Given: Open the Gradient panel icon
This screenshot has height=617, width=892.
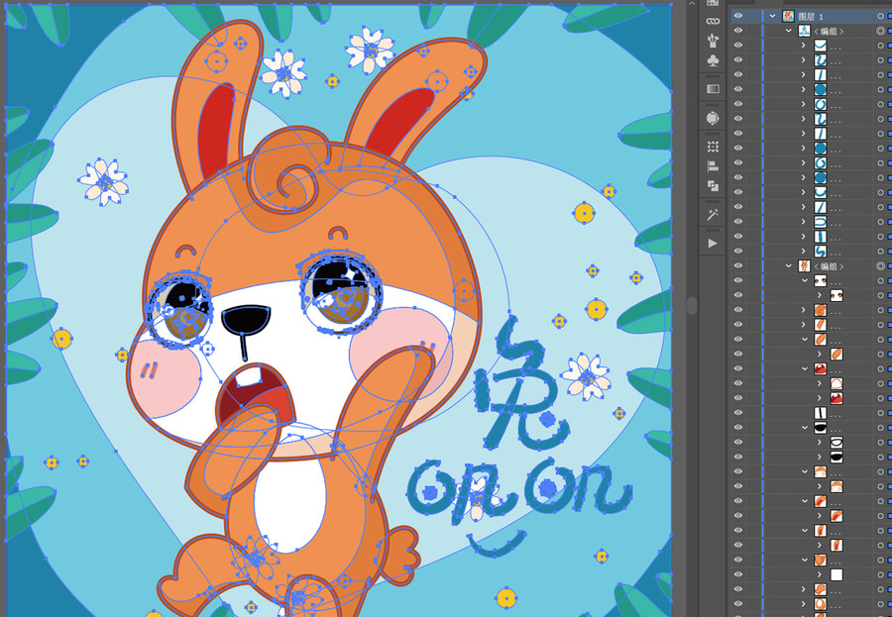Looking at the screenshot, I should pos(713,89).
